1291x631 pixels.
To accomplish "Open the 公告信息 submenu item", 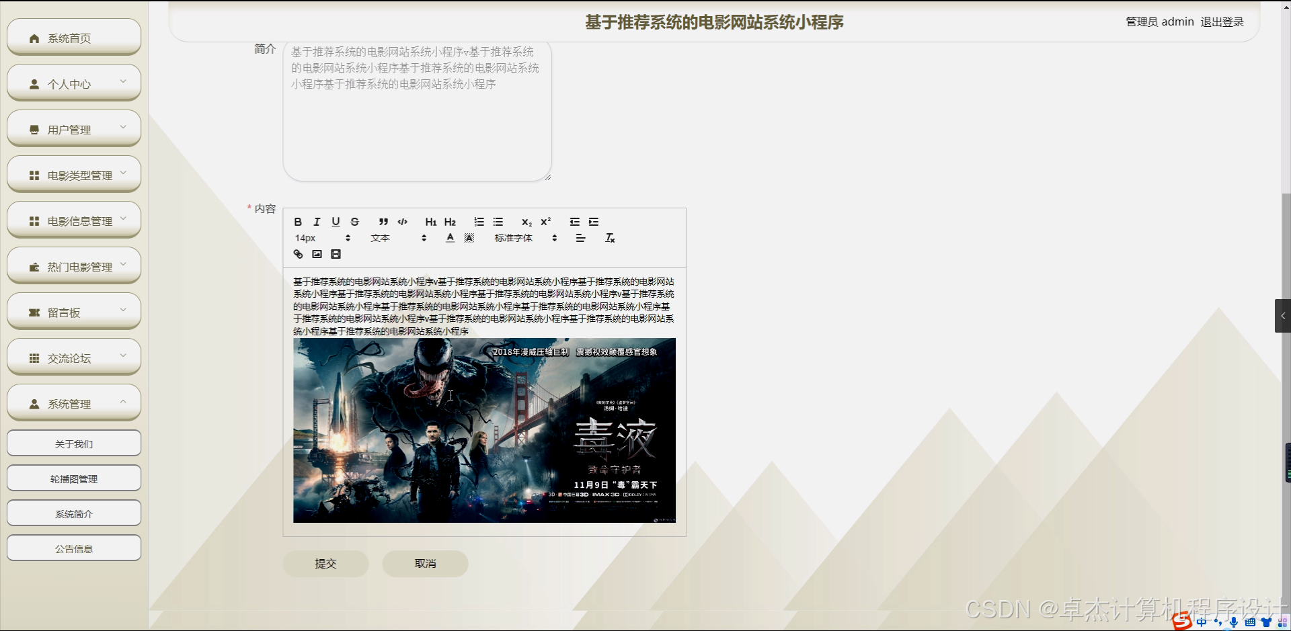I will tap(74, 548).
